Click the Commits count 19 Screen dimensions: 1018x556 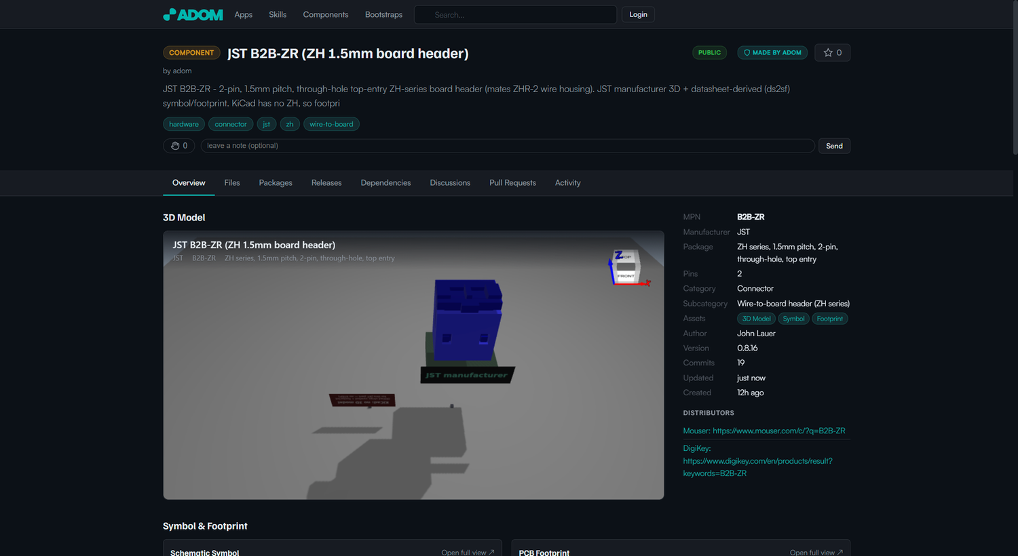pos(741,363)
